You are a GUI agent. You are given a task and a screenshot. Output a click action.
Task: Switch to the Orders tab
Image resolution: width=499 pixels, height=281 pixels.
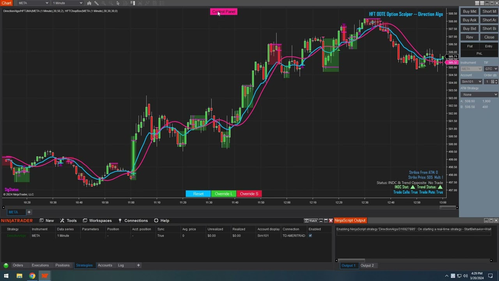pos(18,265)
